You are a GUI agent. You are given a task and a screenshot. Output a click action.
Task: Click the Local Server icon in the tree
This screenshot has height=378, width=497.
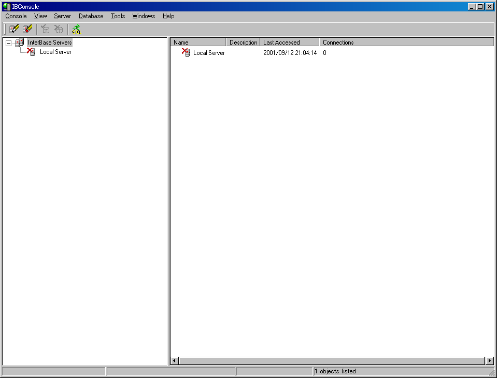(32, 52)
